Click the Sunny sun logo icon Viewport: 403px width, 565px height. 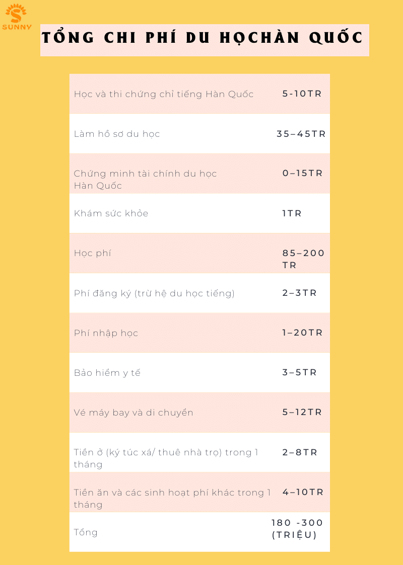(16, 13)
